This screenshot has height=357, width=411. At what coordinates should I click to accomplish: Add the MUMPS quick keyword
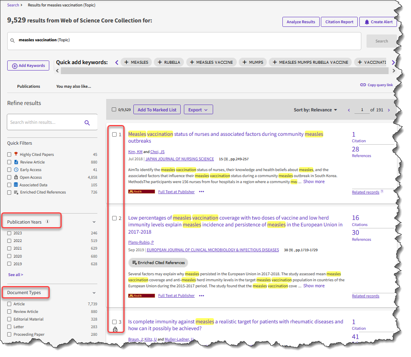tap(253, 62)
